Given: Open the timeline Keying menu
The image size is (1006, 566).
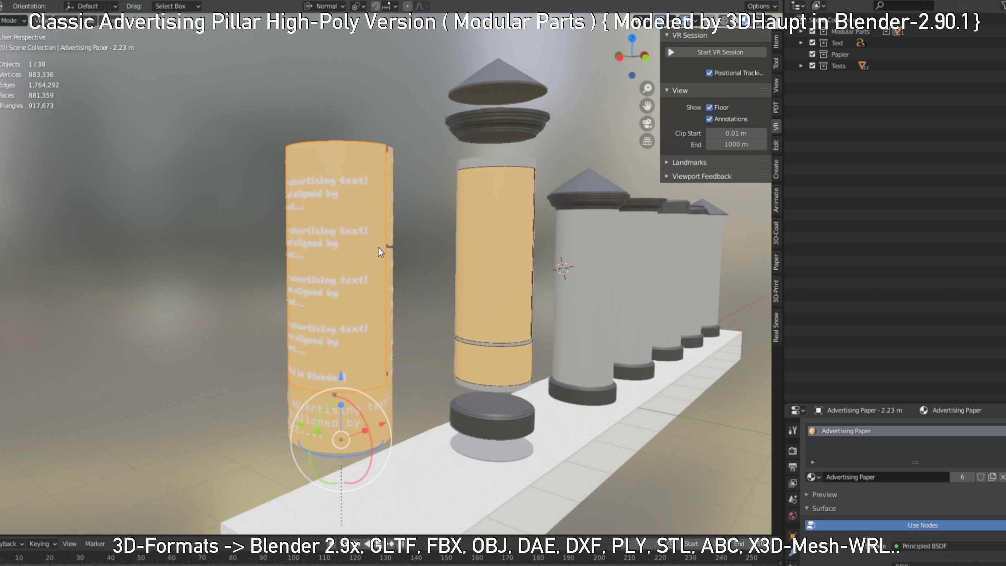Looking at the screenshot, I should pos(43,544).
